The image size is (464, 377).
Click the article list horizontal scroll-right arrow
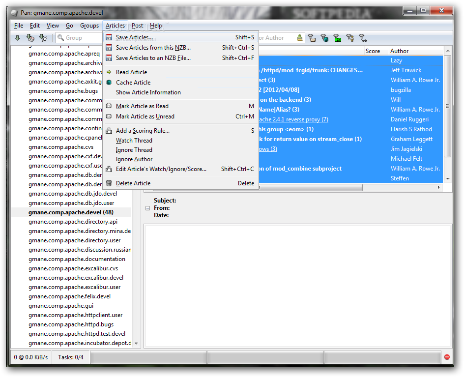pyautogui.click(x=438, y=187)
